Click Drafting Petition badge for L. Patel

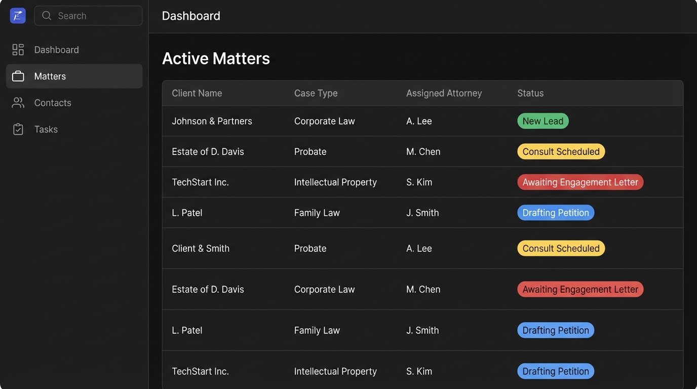point(555,212)
